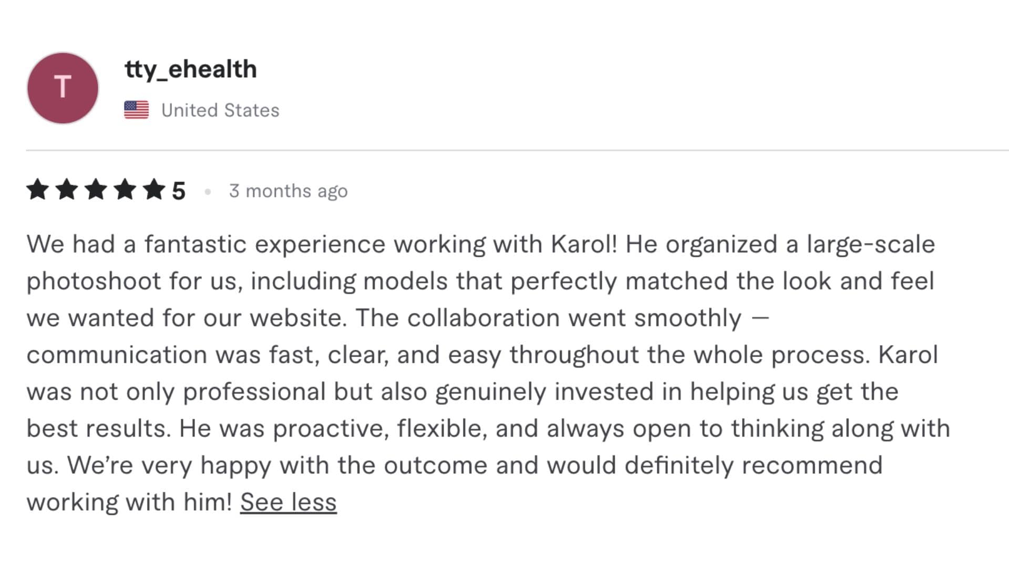Click the numeric rating 5 beside the stars
Image resolution: width=1009 pixels, height=568 pixels.
(179, 191)
